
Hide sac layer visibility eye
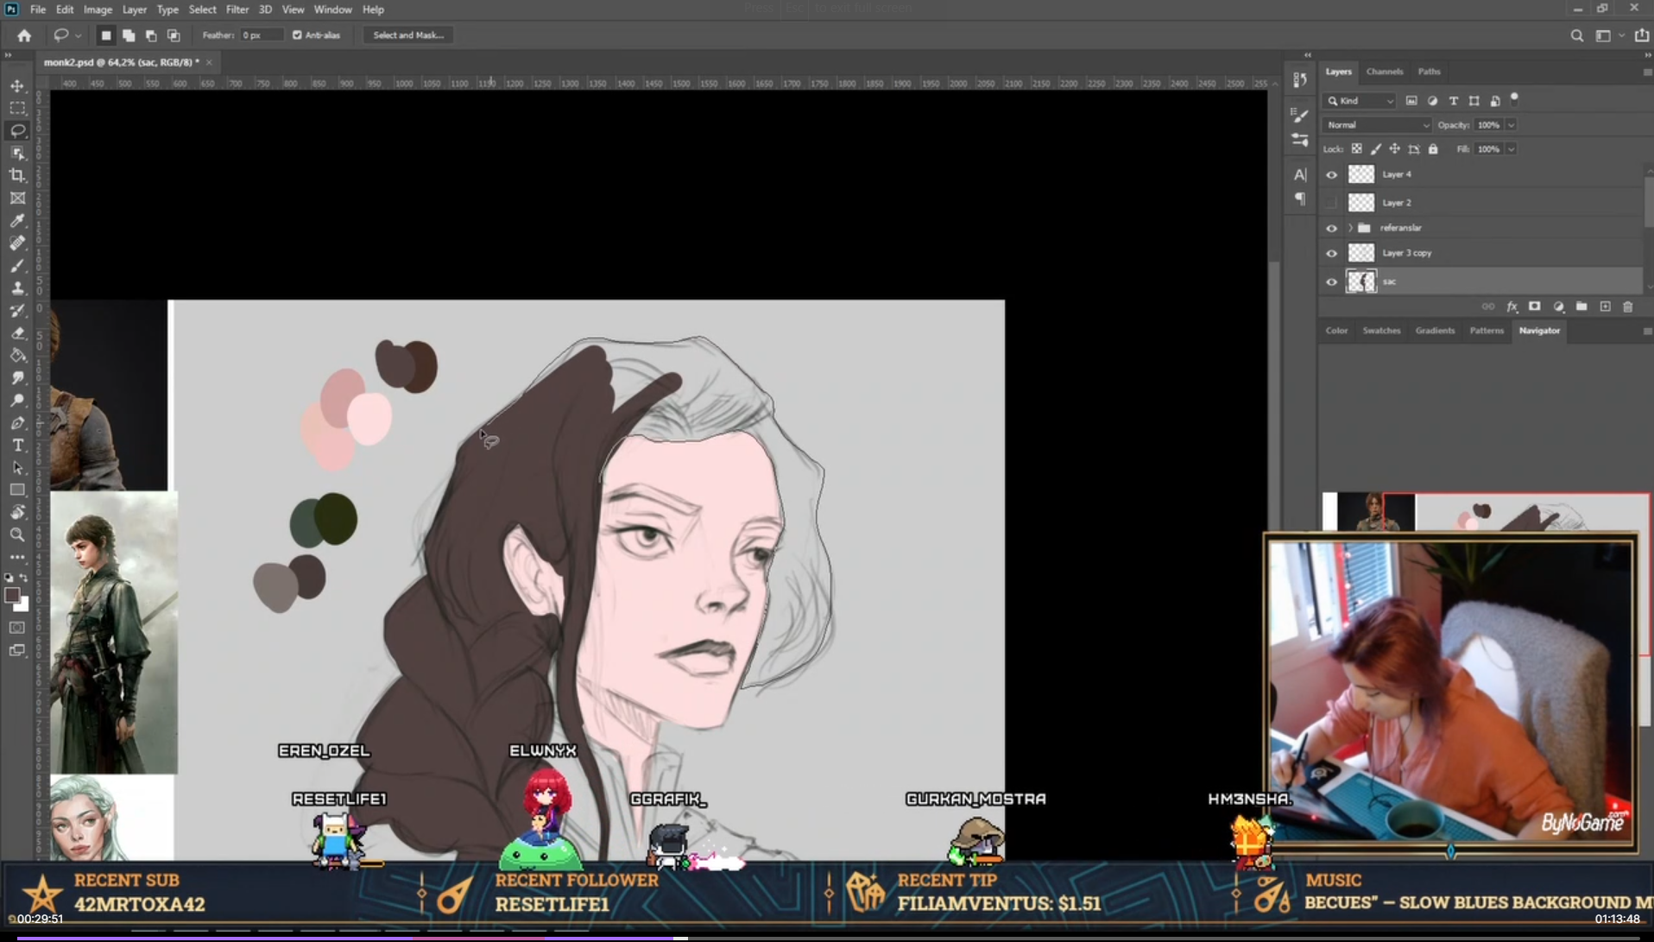pyautogui.click(x=1331, y=281)
